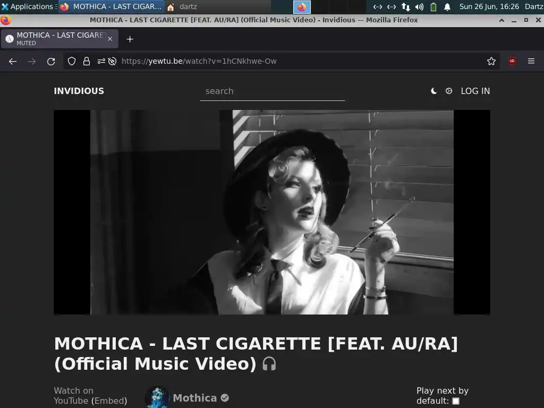544x408 pixels.
Task: Open the Applications menu
Action: click(x=28, y=6)
